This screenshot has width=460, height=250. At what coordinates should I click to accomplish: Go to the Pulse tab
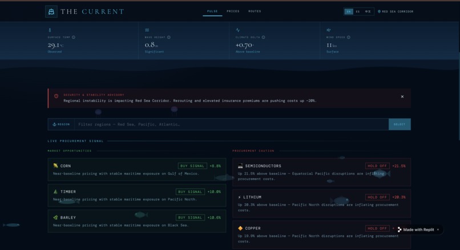(x=212, y=11)
